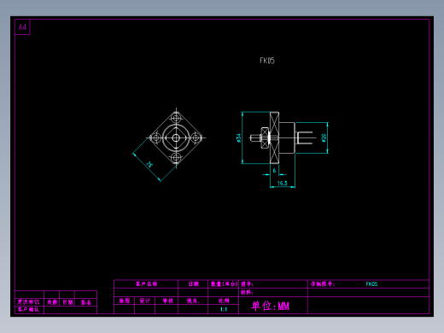This screenshot has width=444, height=333.
Task: Click the center bore circle in front view
Action: [x=176, y=138]
